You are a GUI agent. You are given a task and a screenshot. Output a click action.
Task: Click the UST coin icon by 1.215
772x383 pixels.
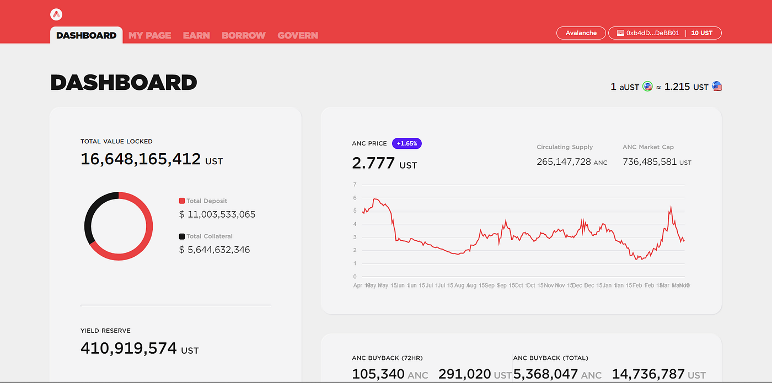(716, 86)
